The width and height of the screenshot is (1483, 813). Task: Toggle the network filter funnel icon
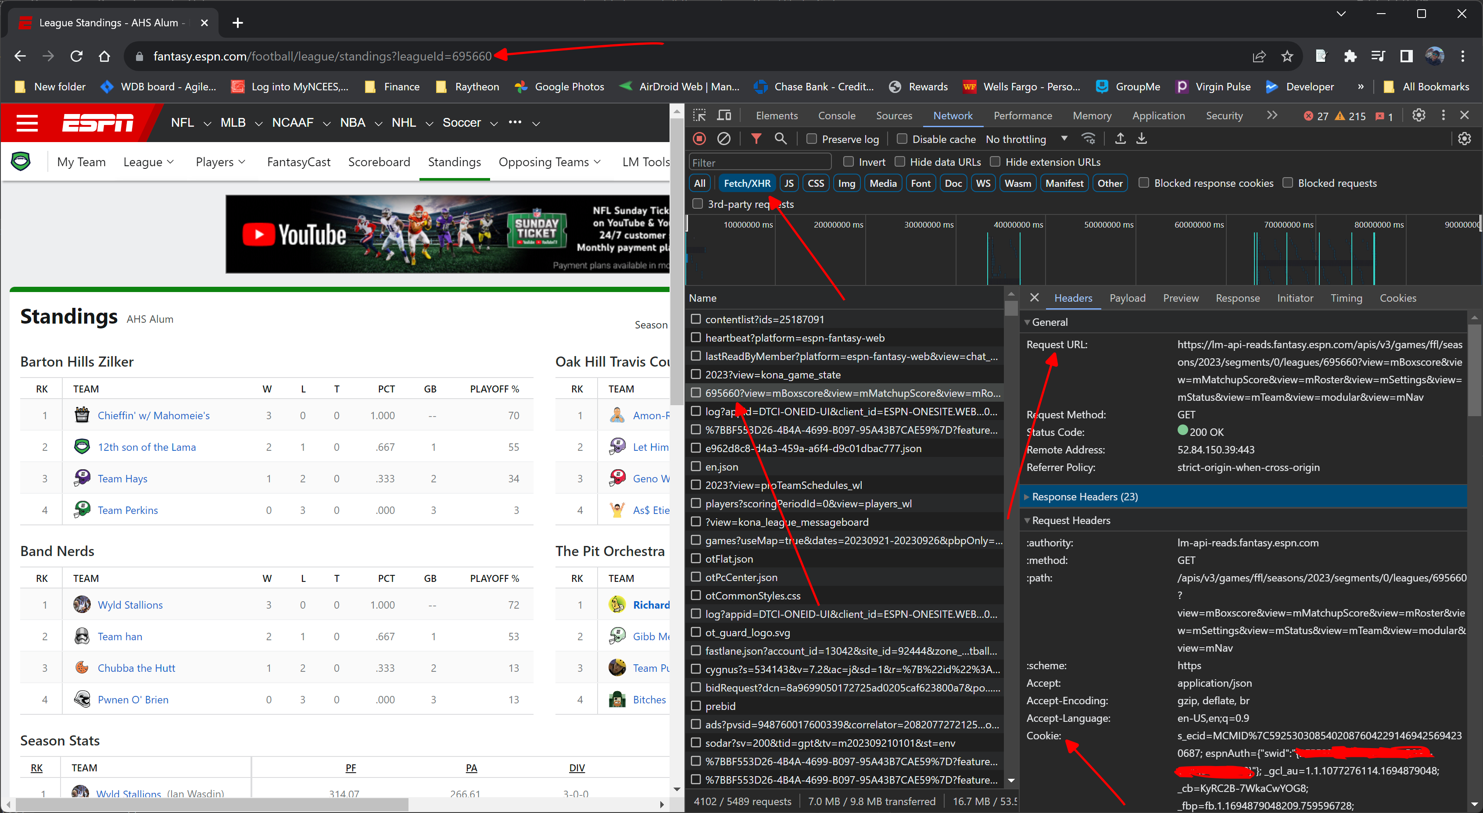tap(756, 139)
